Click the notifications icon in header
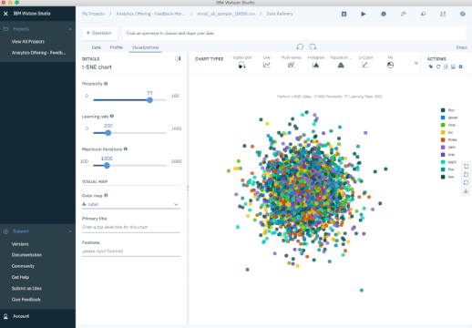Viewport: 472px width, 328px height. (423, 14)
